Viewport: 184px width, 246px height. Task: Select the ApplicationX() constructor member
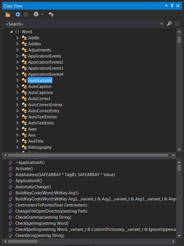tap(29, 181)
